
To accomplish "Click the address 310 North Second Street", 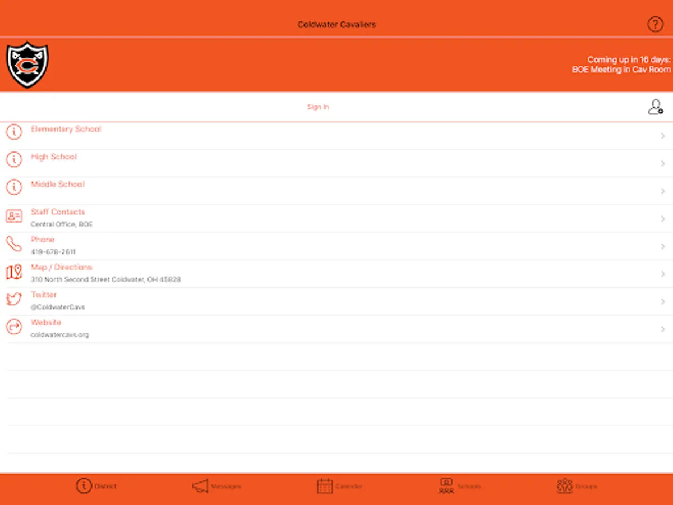I will 105,279.
